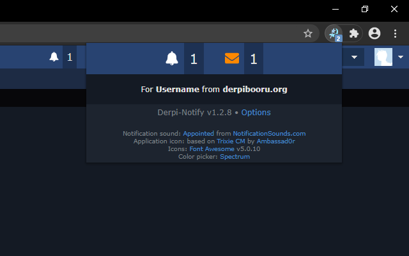409x256 pixels.
Task: Open the Chrome three-dot menu
Action: click(x=395, y=33)
